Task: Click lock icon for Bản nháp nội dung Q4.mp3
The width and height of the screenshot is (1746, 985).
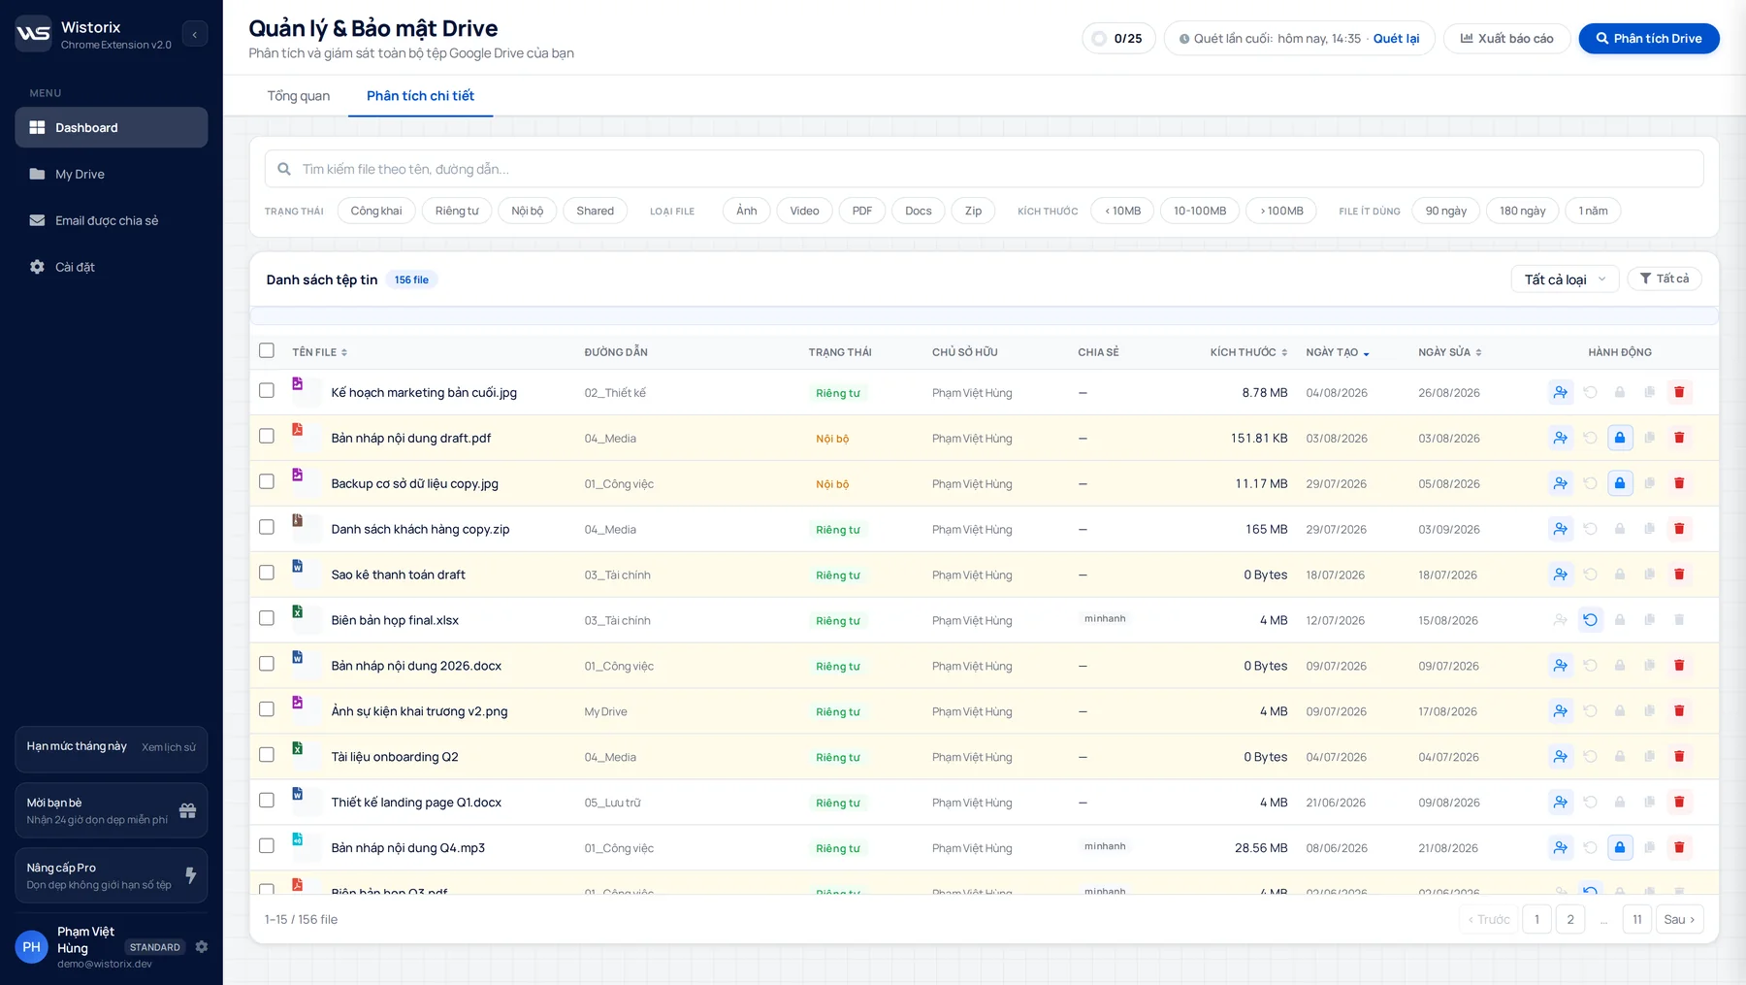Action: 1620,847
